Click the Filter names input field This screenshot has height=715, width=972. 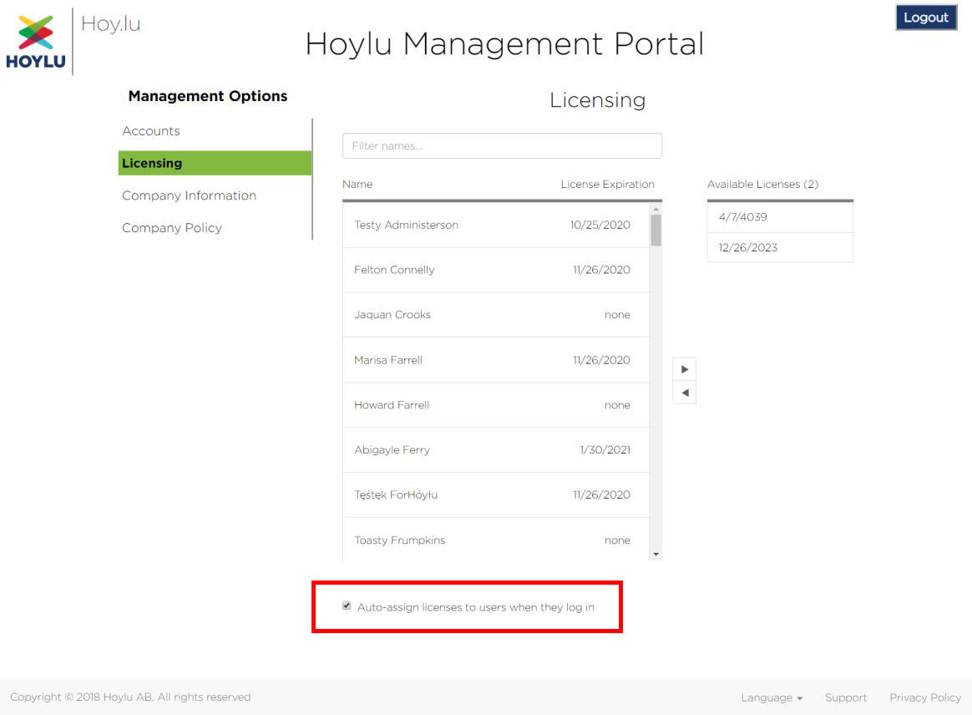click(502, 145)
